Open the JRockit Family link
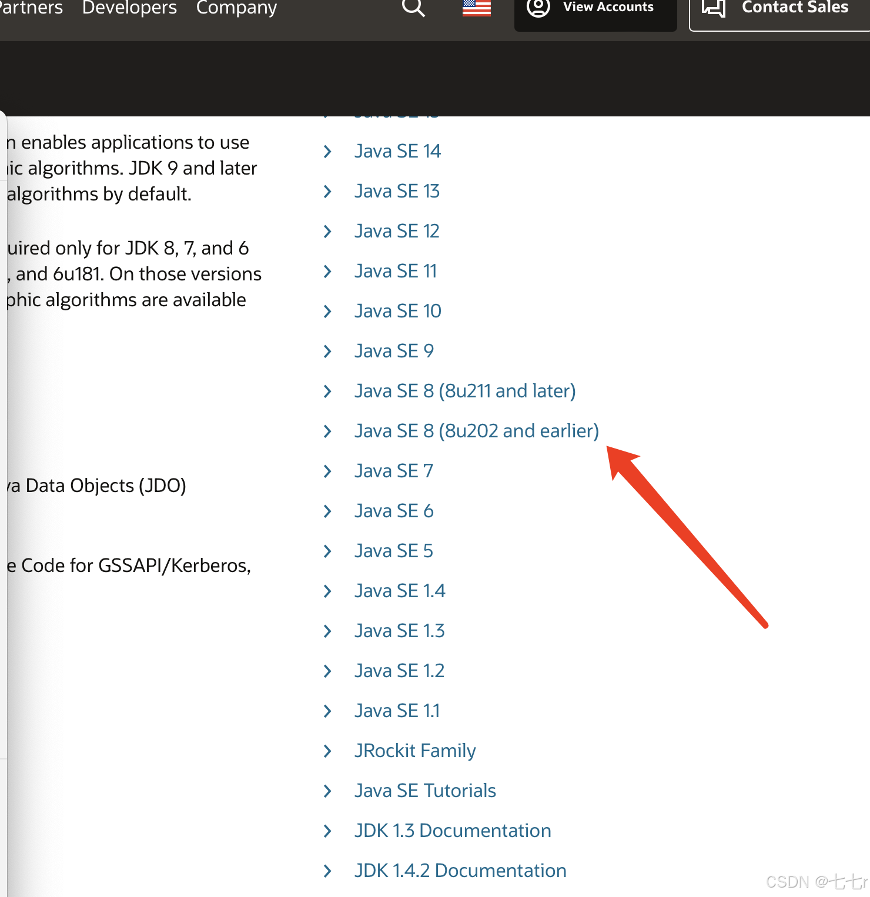The image size is (870, 897). 415,751
